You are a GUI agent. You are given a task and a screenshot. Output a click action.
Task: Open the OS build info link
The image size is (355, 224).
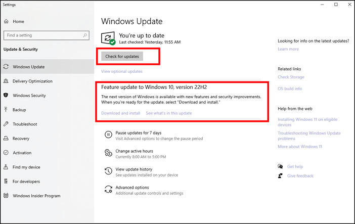290,88
